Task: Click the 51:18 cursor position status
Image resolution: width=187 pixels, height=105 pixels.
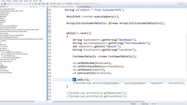Action: (x=153, y=104)
